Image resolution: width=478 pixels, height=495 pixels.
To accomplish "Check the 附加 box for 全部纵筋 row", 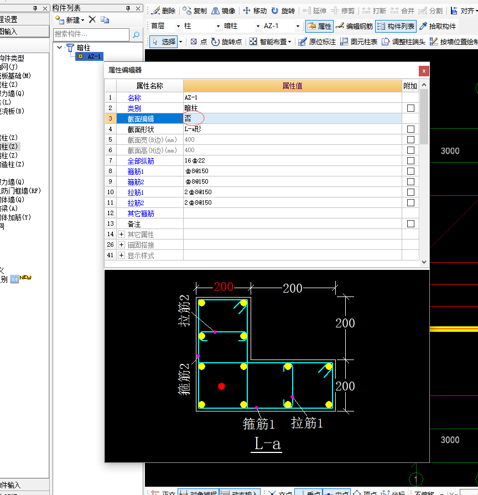I will click(x=411, y=161).
